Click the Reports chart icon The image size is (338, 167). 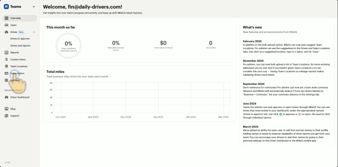pos(7,52)
